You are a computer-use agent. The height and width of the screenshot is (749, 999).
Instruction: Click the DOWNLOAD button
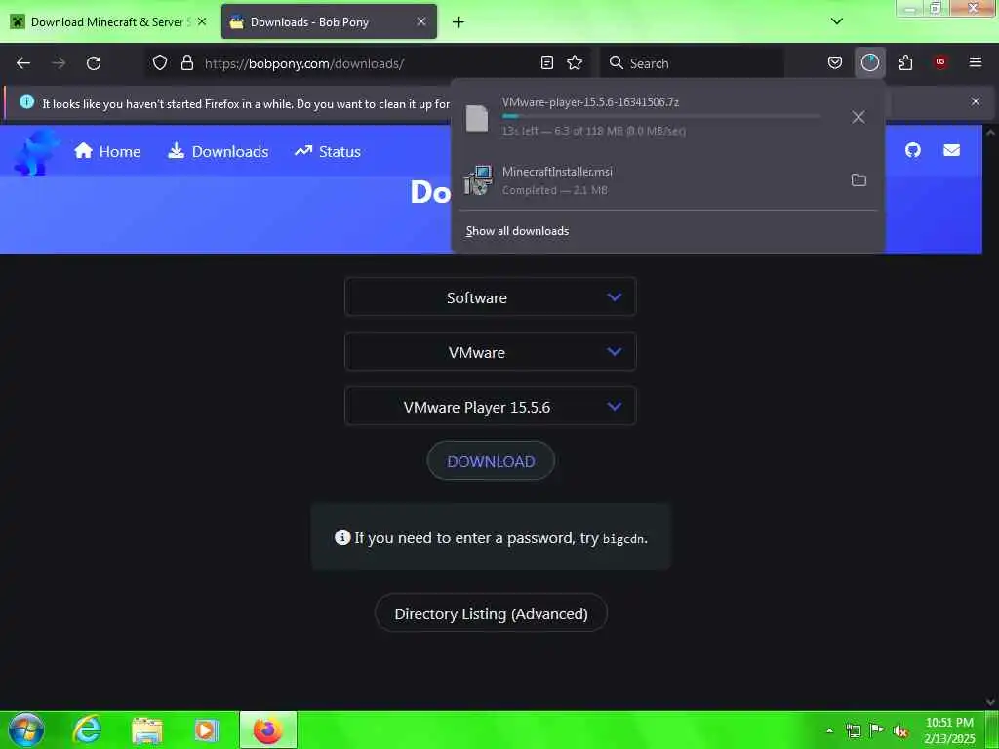(x=491, y=461)
